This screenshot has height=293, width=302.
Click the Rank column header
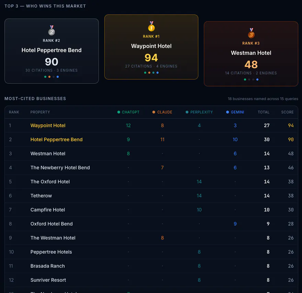(x=14, y=112)
